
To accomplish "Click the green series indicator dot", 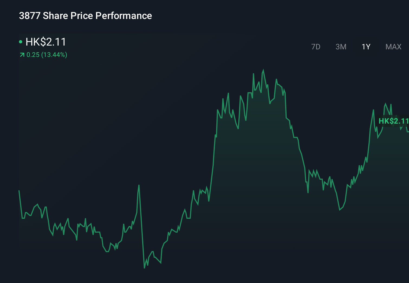I will click(20, 41).
